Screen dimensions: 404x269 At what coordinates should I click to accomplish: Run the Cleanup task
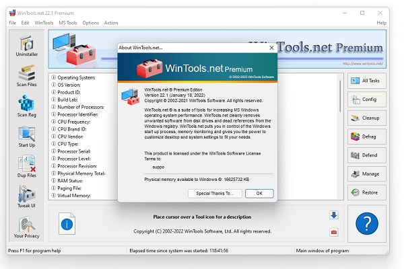pyautogui.click(x=367, y=118)
